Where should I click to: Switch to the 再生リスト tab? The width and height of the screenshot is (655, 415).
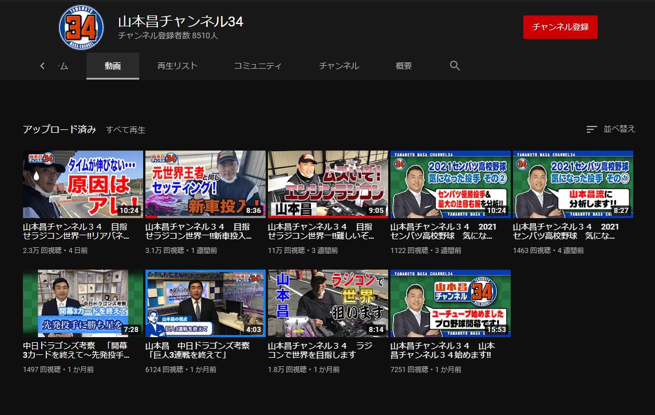point(177,66)
